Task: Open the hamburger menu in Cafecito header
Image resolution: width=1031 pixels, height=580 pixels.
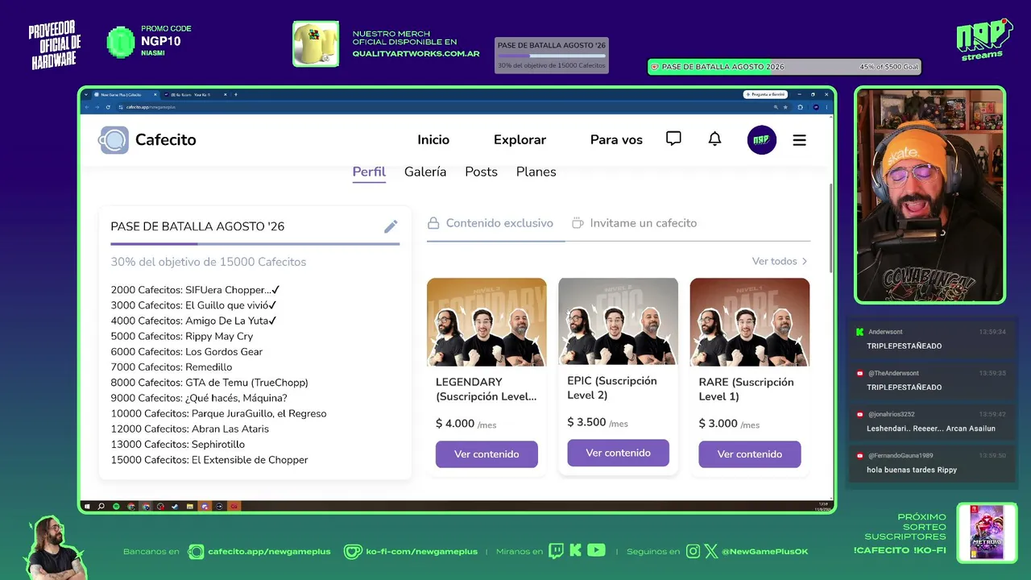Action: pos(799,140)
